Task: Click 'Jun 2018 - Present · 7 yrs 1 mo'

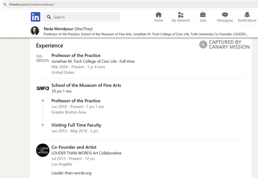Action: click(78, 107)
